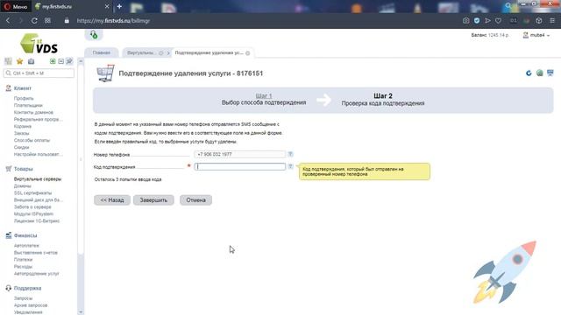Click the padlock site security icon
The image size is (561, 315).
pos(67,21)
